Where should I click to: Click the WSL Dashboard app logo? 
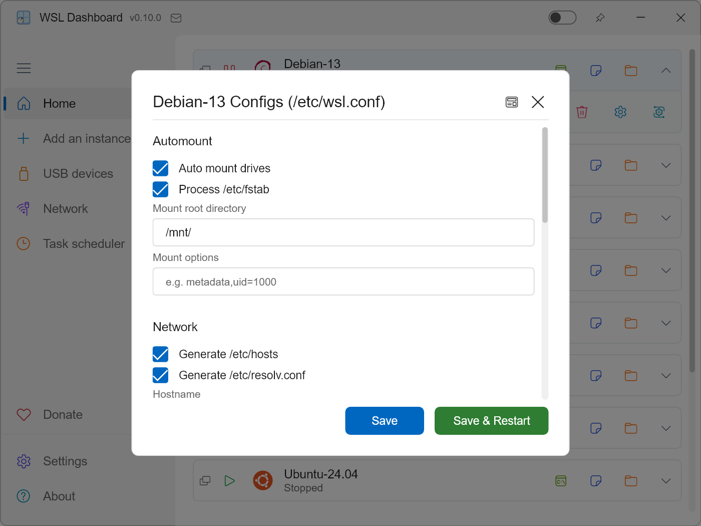pos(24,18)
